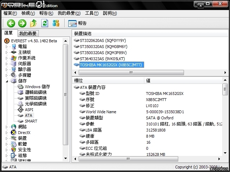Select the 儲存 storage icon
Image resolution: width=230 pixels, height=172 pixels.
coord(14,81)
